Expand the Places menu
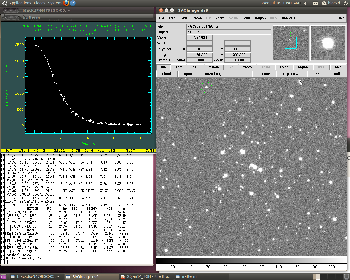This screenshot has height=280, width=350. click(x=40, y=3)
